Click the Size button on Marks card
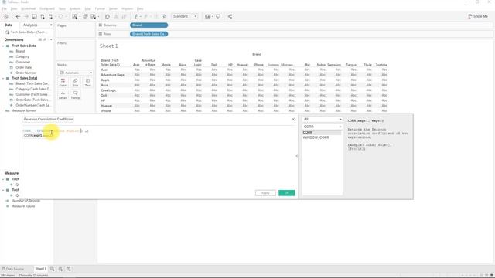The width and height of the screenshot is (495, 278). point(76,83)
